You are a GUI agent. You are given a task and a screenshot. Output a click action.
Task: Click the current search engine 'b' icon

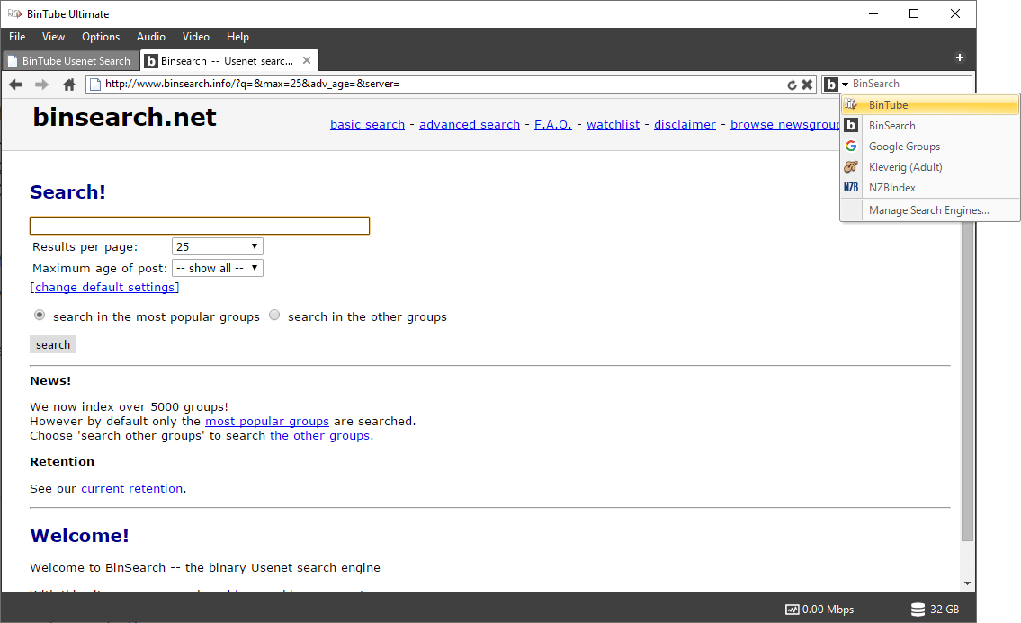[x=831, y=84]
